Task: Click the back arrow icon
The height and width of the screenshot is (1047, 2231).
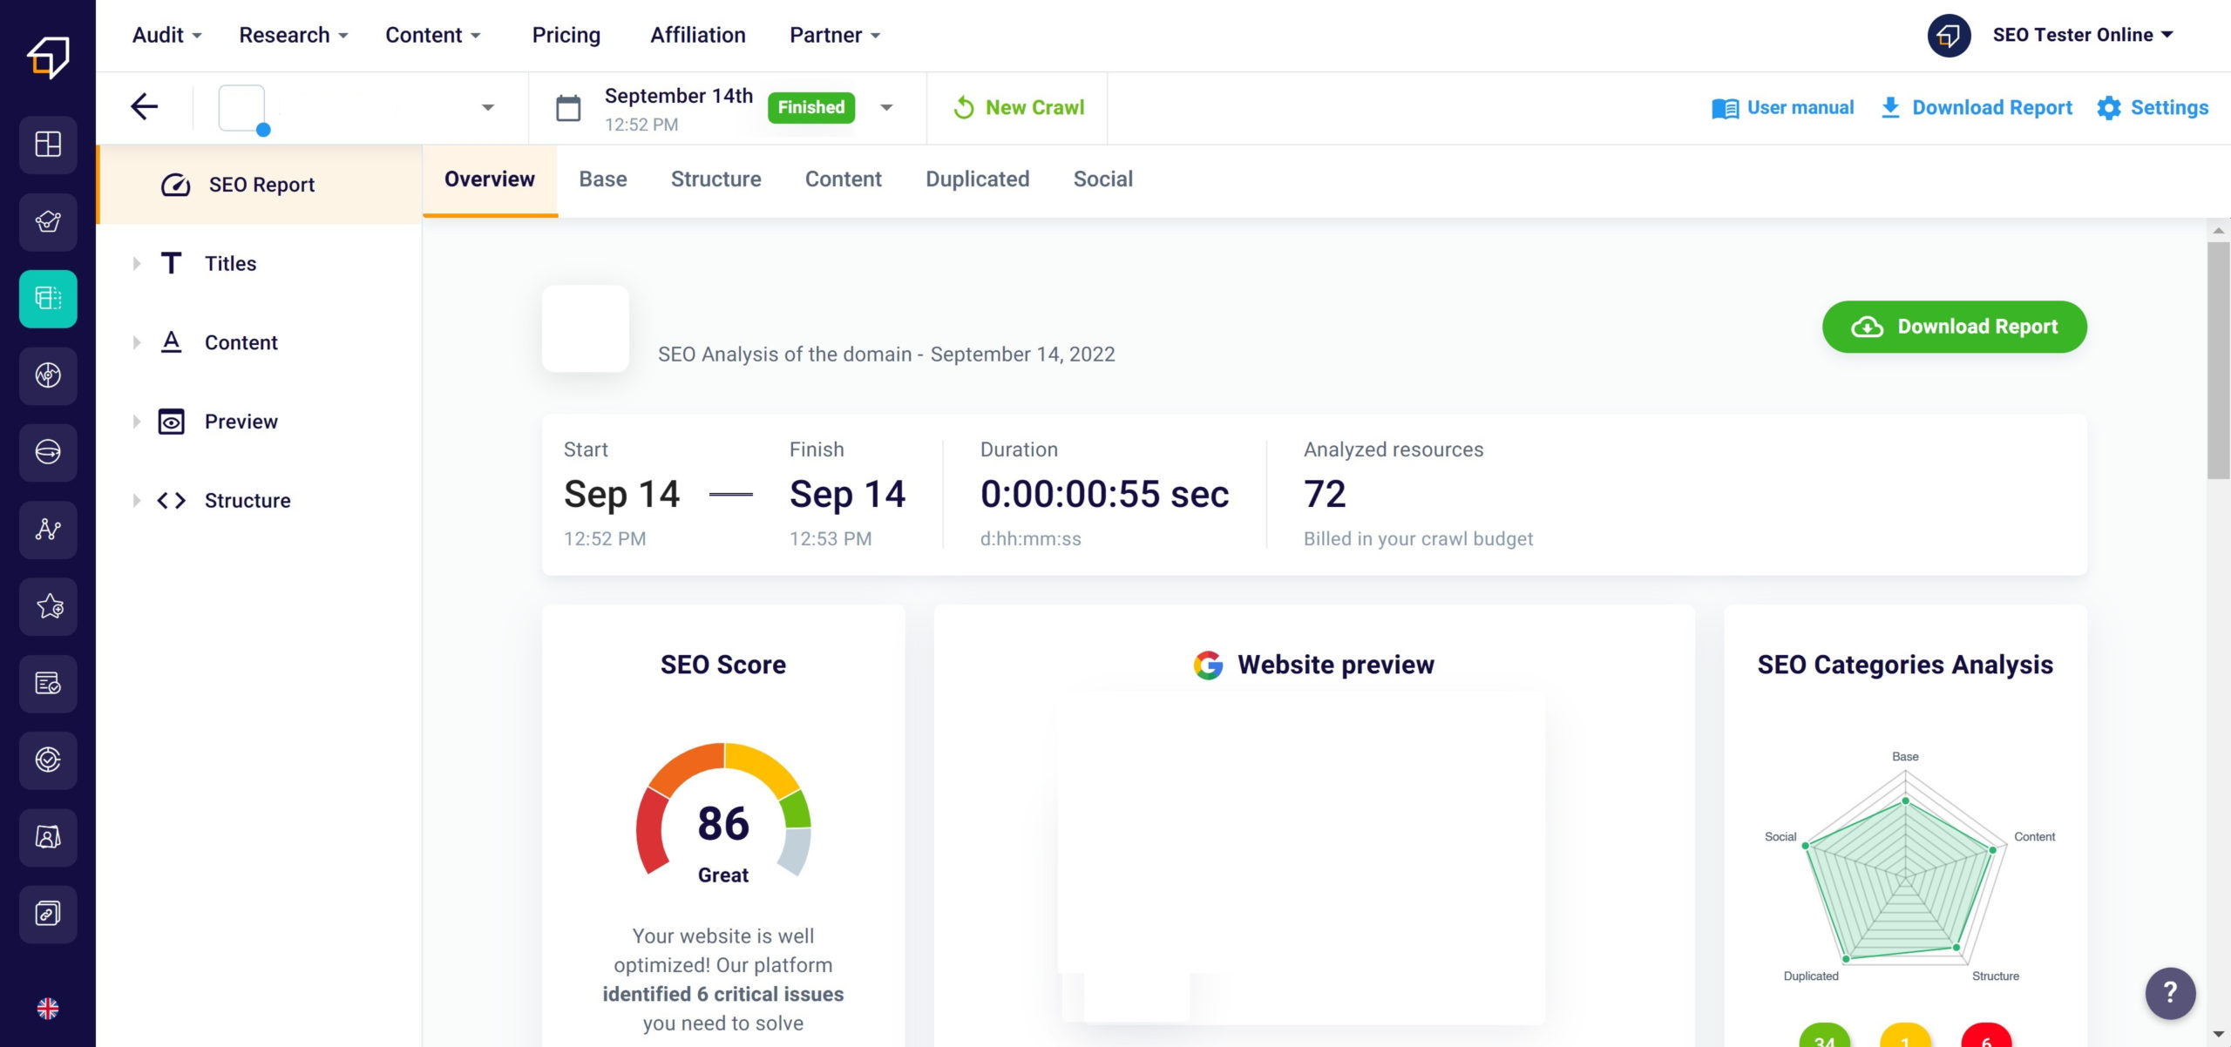Action: pyautogui.click(x=145, y=107)
